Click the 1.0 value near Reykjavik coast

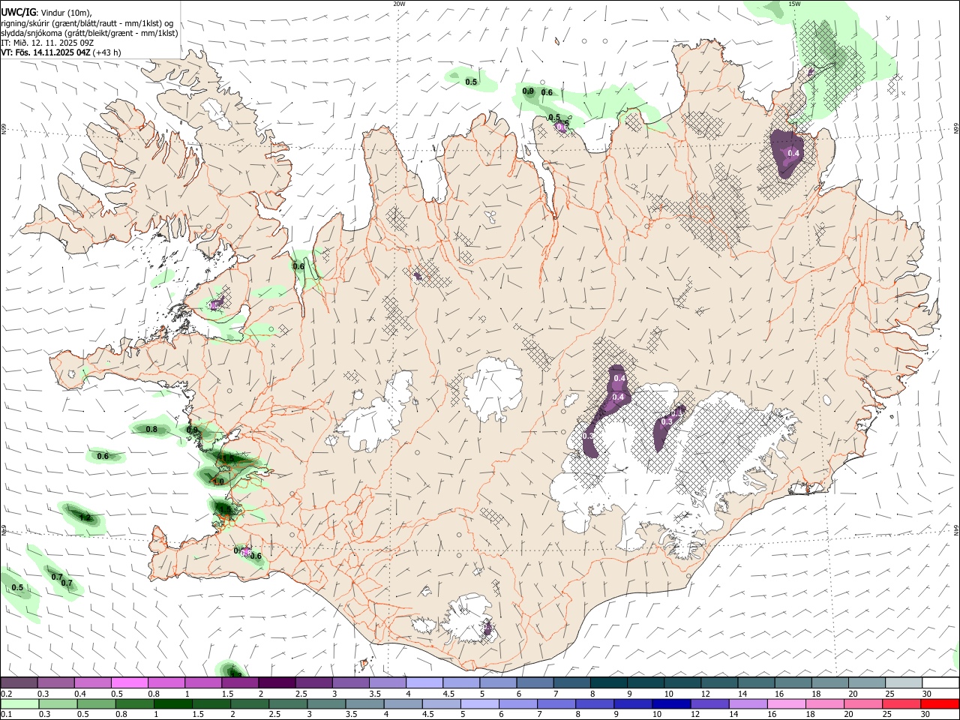coord(217,481)
